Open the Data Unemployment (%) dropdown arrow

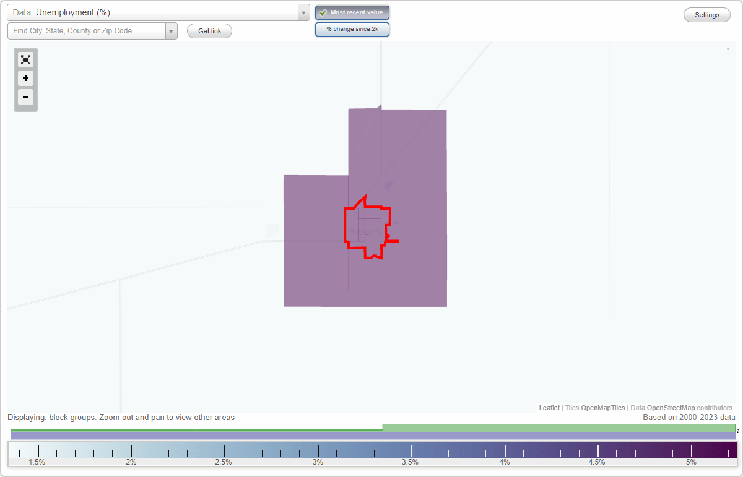pyautogui.click(x=303, y=12)
